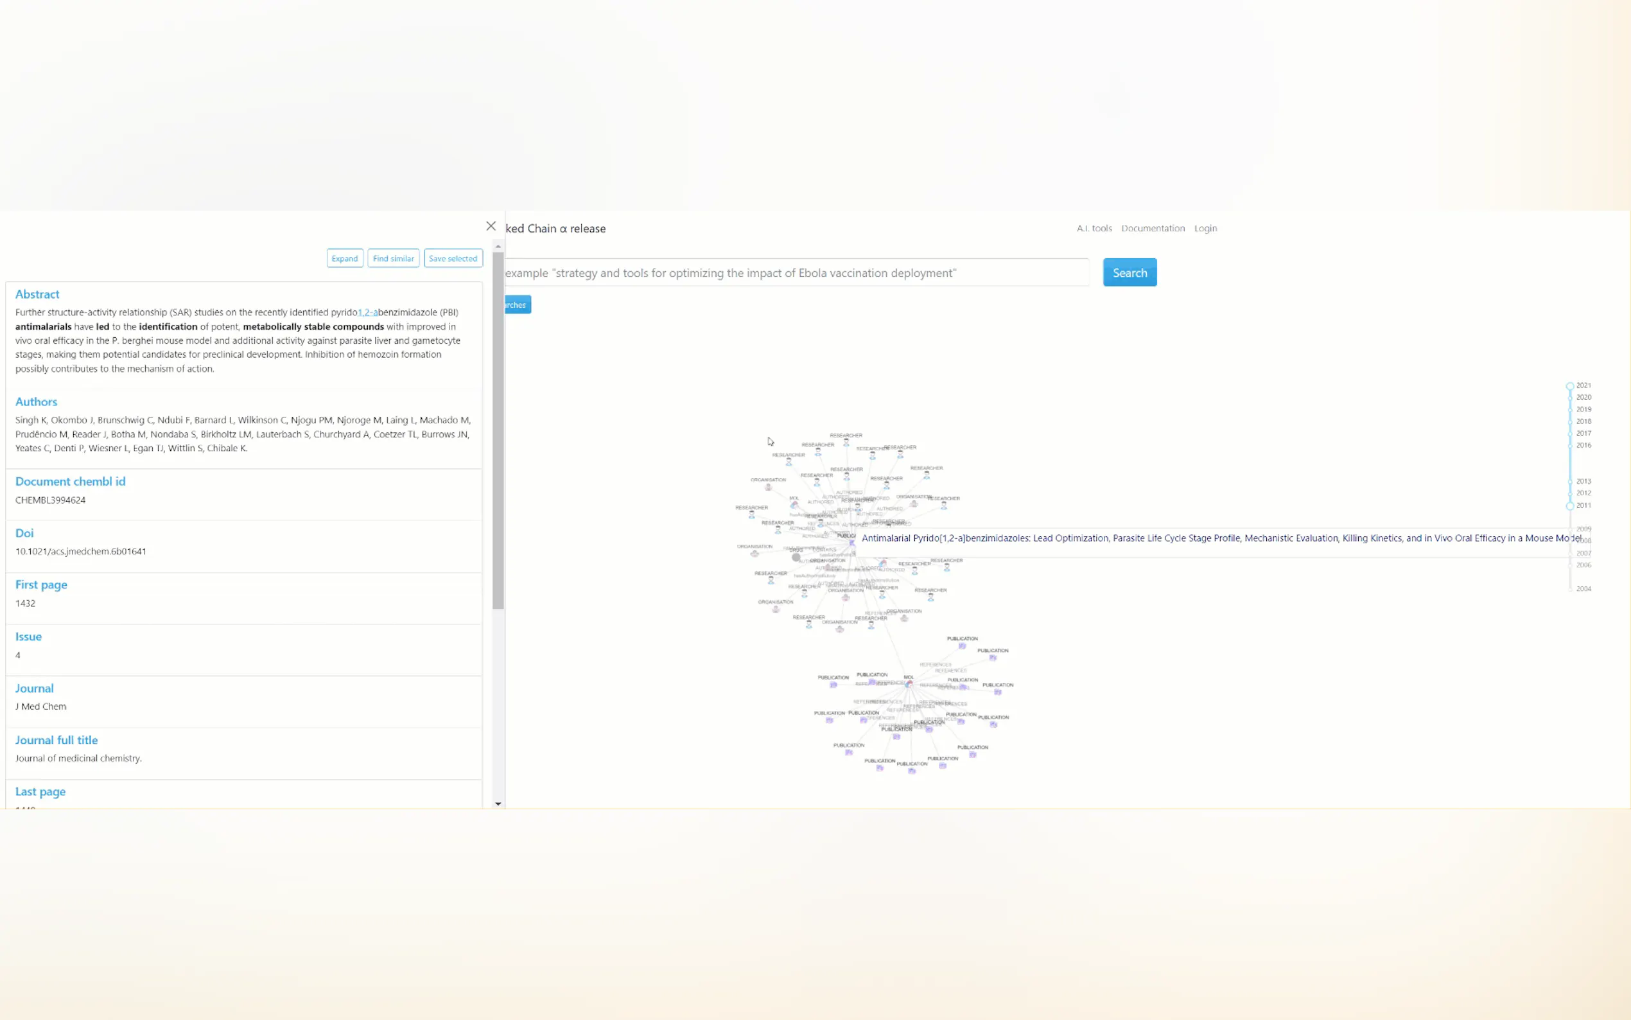Viewport: 1631px width, 1020px height.
Task: Click the 2021 timeline range handle
Action: pos(1569,386)
